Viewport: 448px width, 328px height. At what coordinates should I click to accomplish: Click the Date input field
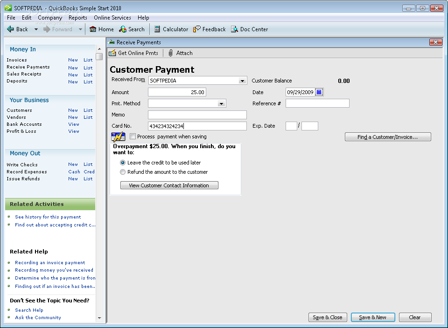coord(300,92)
